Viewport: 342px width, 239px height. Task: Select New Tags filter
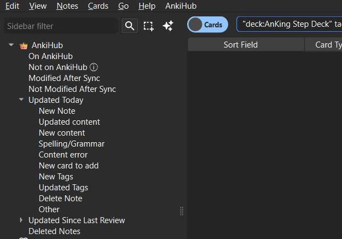click(x=56, y=177)
